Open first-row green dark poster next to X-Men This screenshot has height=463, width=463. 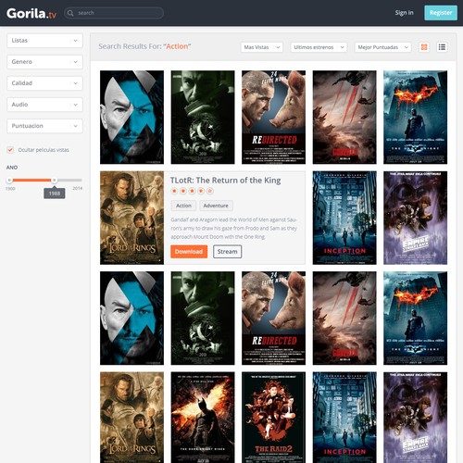click(203, 118)
